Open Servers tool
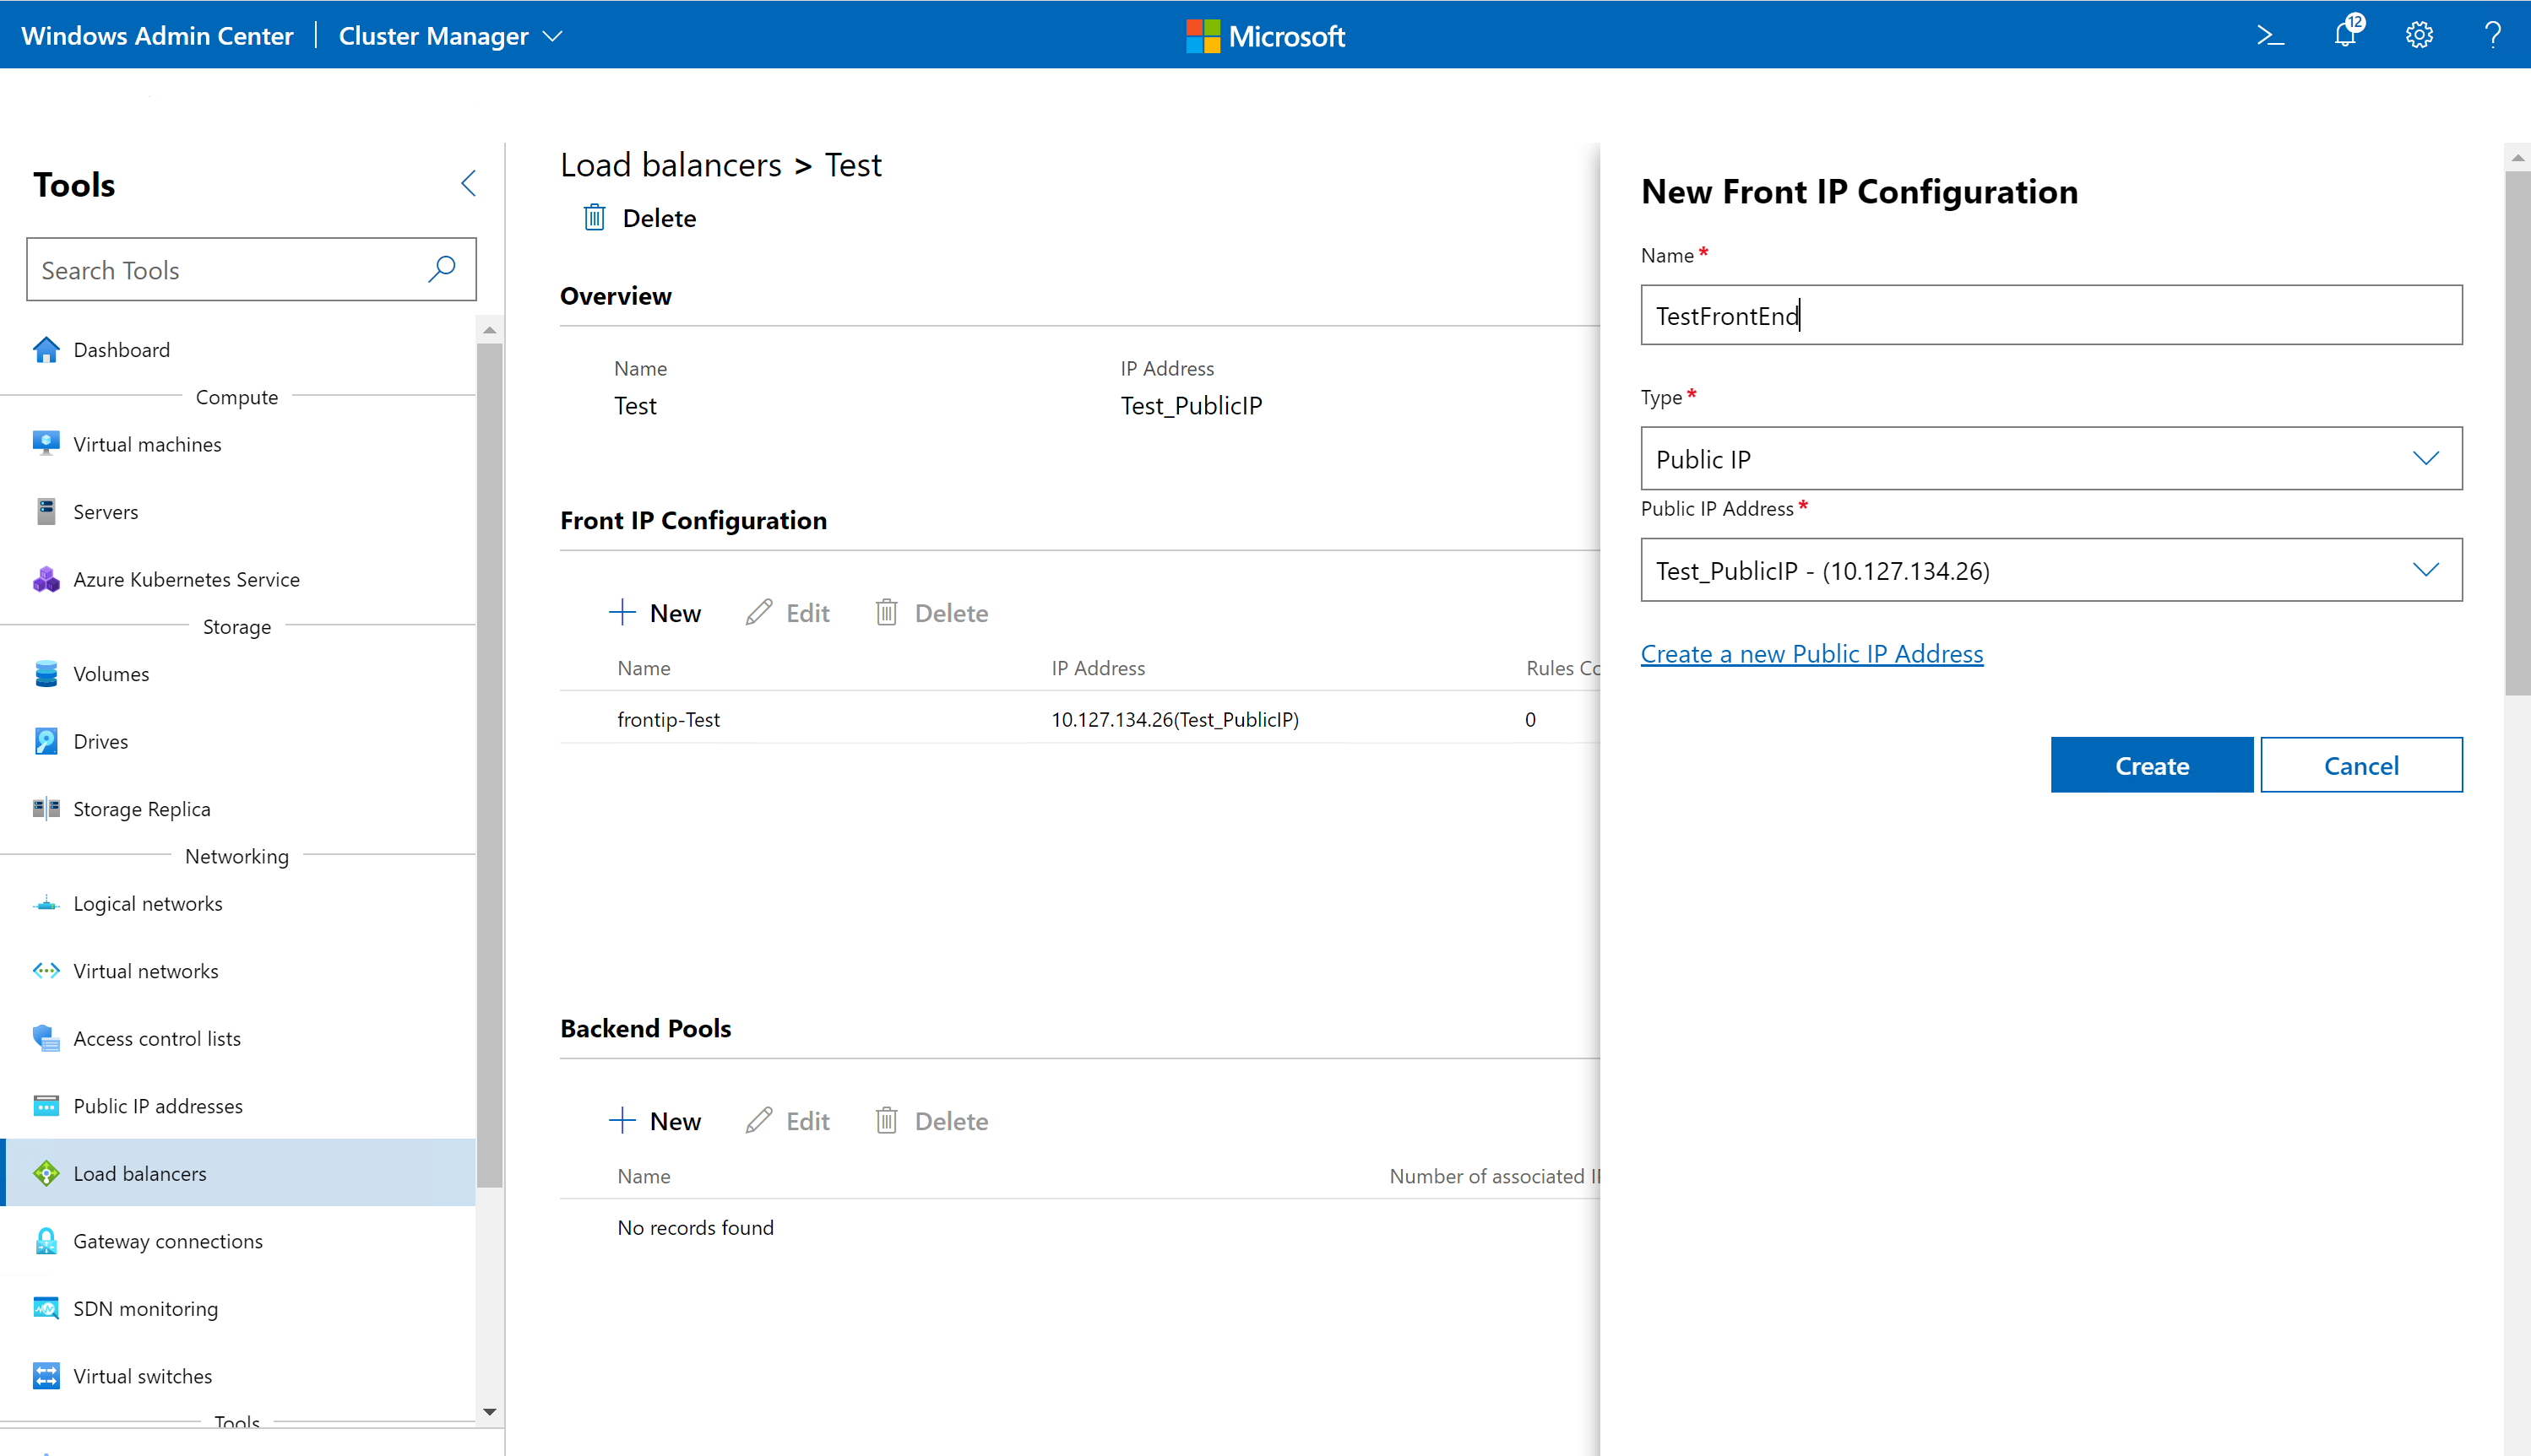 click(105, 512)
